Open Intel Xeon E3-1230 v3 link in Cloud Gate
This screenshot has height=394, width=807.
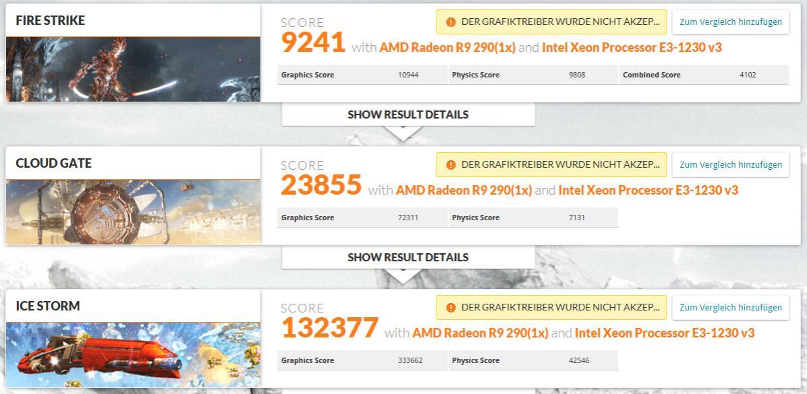pyautogui.click(x=648, y=191)
